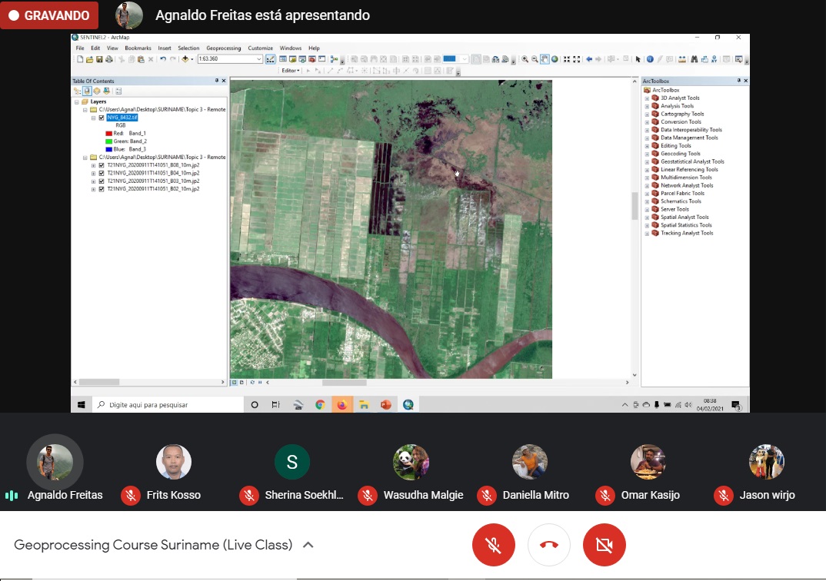This screenshot has height=581, width=826.
Task: Open the Bookmarks menu
Action: pos(138,48)
